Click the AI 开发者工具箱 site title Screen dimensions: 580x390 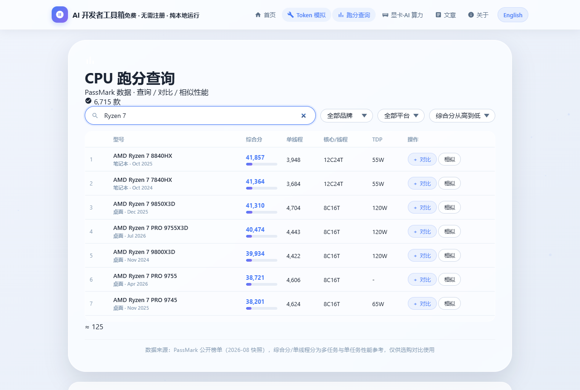(x=98, y=15)
